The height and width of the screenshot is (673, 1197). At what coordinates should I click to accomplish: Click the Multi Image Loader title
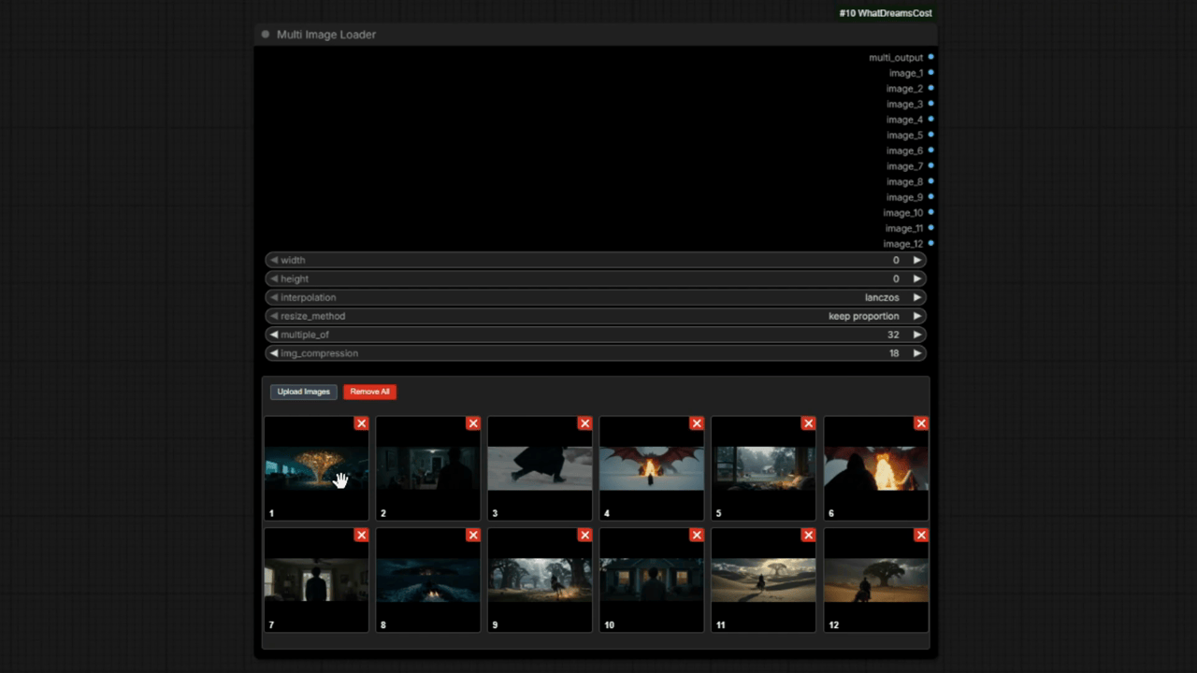click(326, 35)
